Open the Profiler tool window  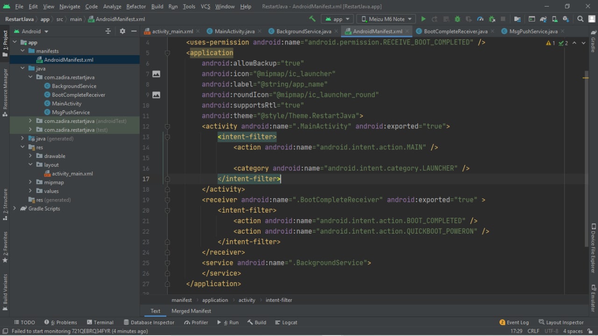196,322
